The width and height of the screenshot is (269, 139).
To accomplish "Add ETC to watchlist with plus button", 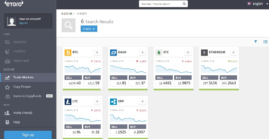I will (x=188, y=52).
